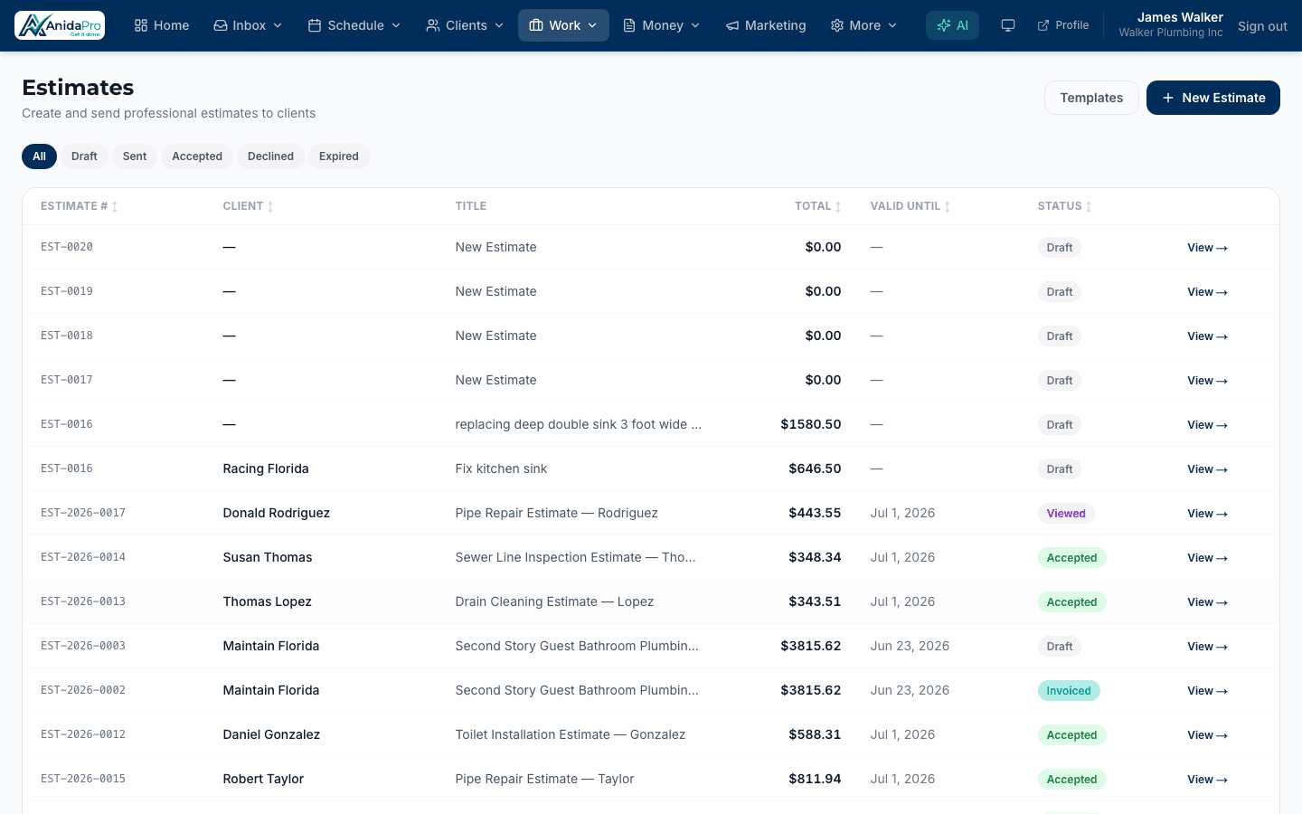Click Donald Rodriguez client name
The image size is (1302, 814).
(x=277, y=513)
